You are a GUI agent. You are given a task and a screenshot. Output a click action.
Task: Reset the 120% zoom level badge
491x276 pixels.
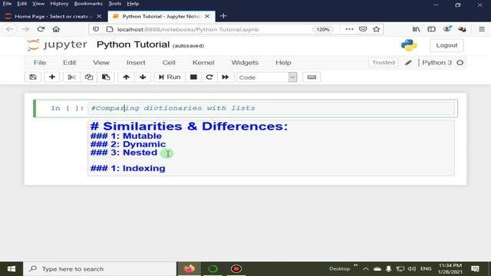323,29
